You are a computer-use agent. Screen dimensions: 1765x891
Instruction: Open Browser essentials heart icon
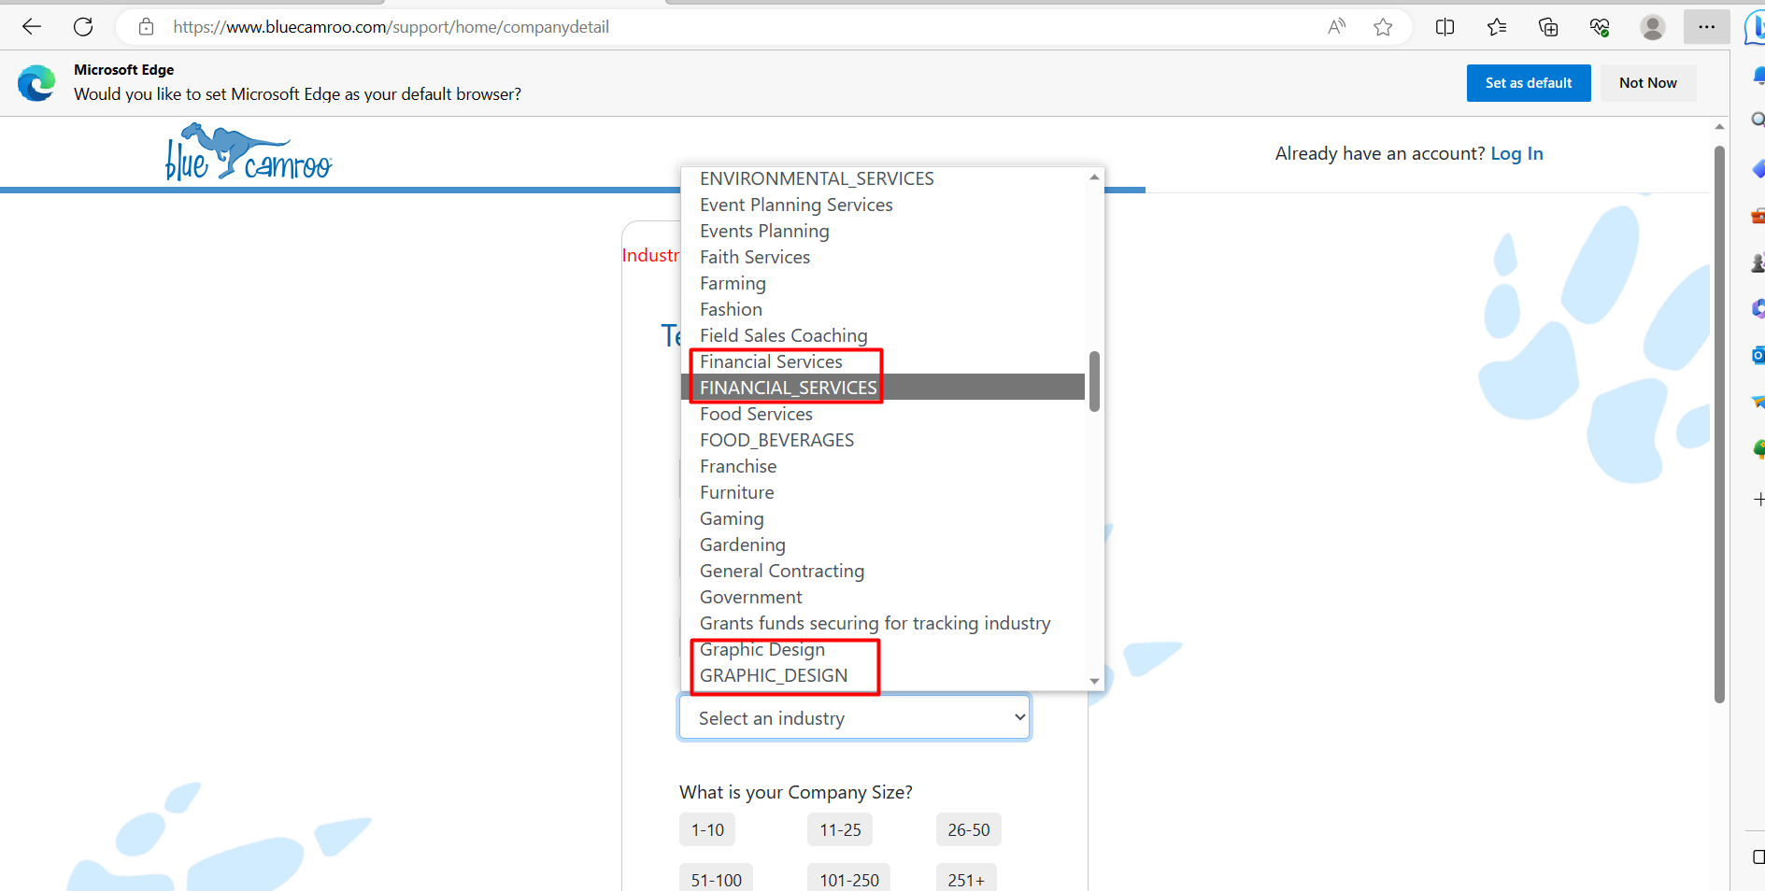[1600, 27]
